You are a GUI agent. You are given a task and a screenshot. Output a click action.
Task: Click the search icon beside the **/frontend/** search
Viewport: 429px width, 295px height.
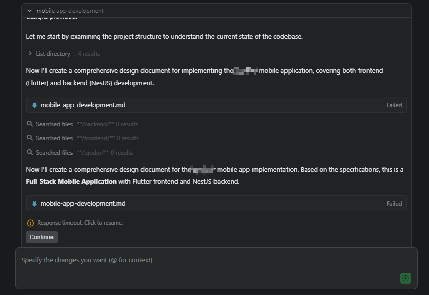pos(30,138)
